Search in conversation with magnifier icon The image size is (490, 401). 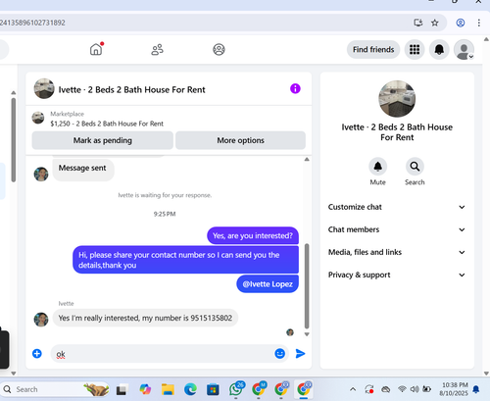[x=415, y=167]
